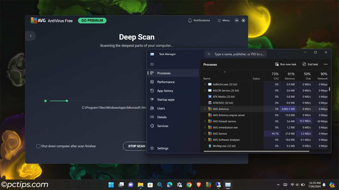Click the Task Manager hamburger menu icon
Viewport: 339px width, 190px height.
[152, 64]
